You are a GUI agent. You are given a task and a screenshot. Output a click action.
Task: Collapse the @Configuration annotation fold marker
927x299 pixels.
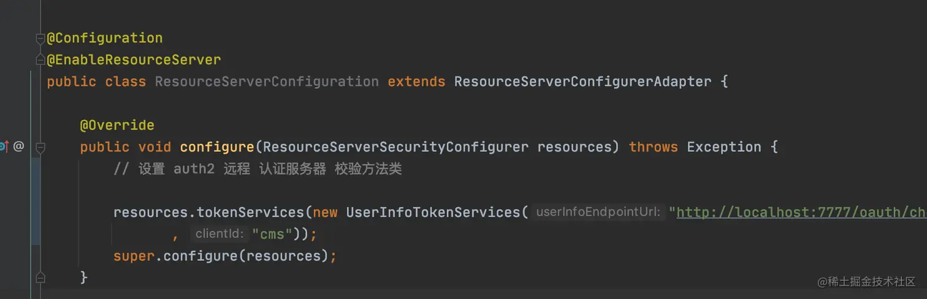pos(40,38)
